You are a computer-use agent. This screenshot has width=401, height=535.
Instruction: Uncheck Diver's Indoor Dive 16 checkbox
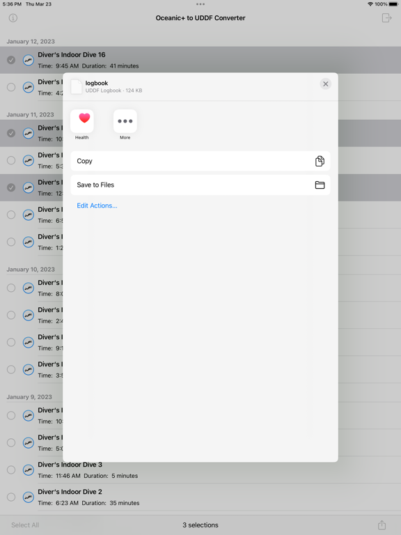click(11, 60)
